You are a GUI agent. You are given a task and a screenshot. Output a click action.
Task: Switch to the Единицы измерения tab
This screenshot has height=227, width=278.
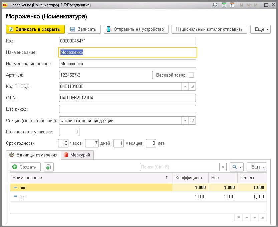[x=33, y=155]
